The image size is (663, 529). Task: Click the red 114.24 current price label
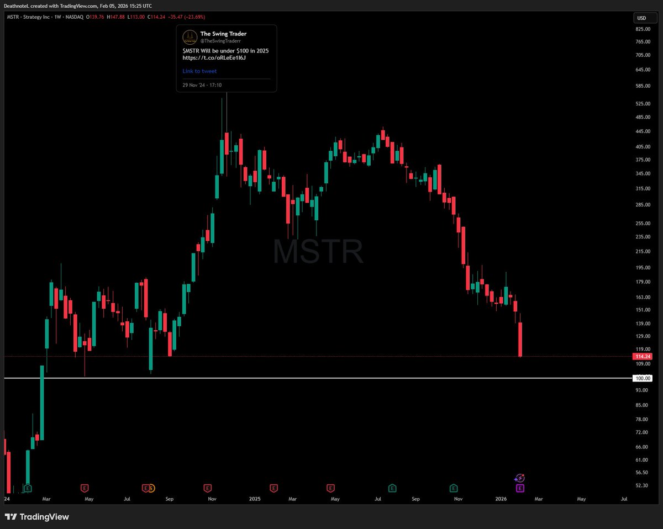pyautogui.click(x=643, y=357)
